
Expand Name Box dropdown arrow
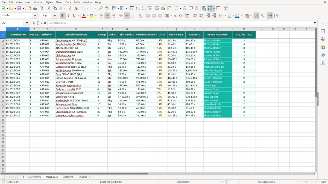click(x=27, y=23)
